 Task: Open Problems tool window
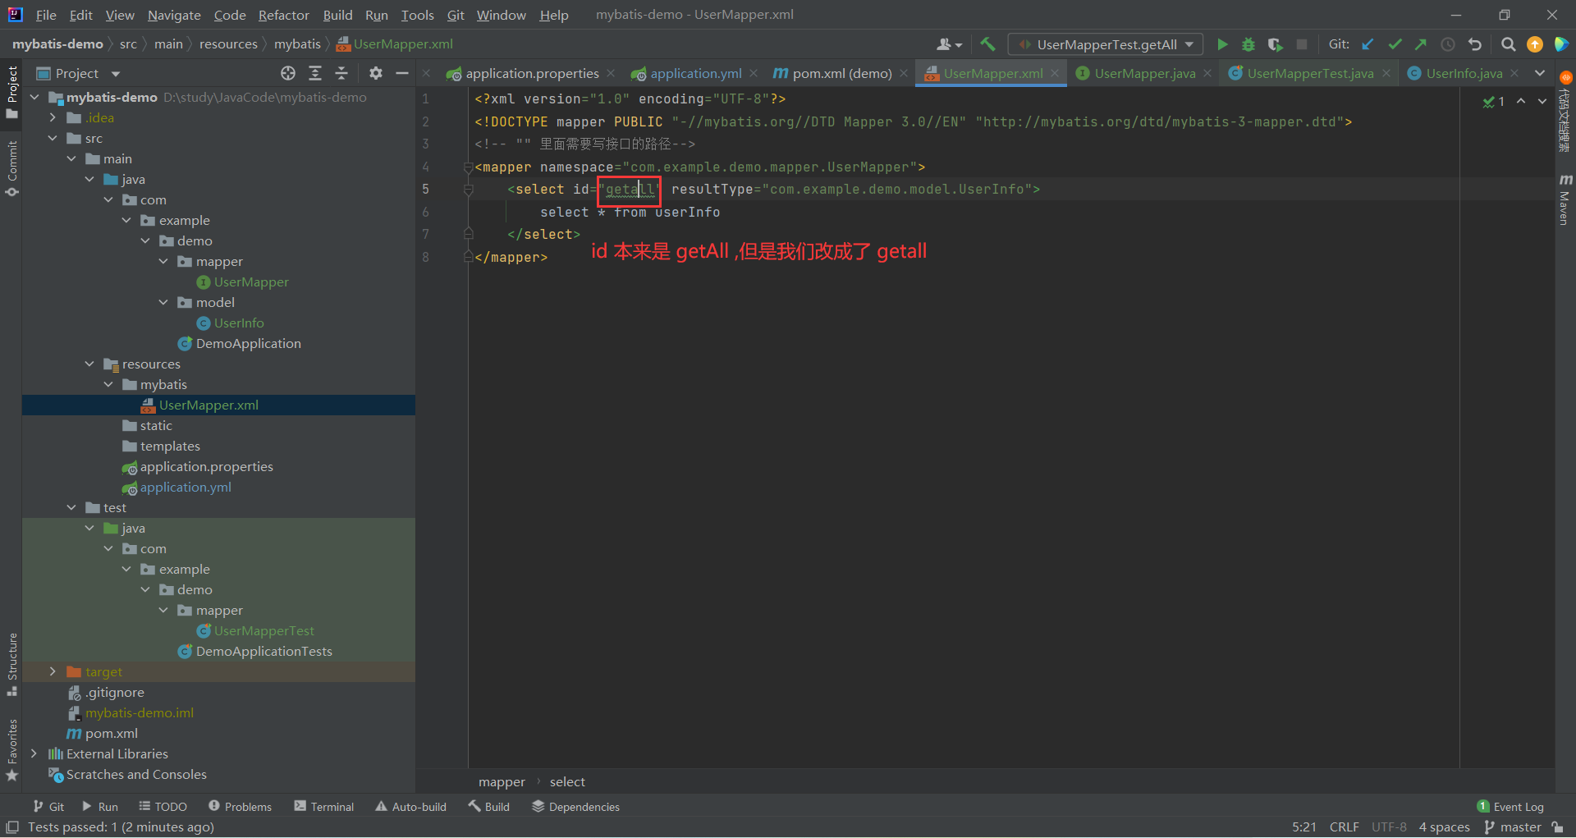coord(241,807)
